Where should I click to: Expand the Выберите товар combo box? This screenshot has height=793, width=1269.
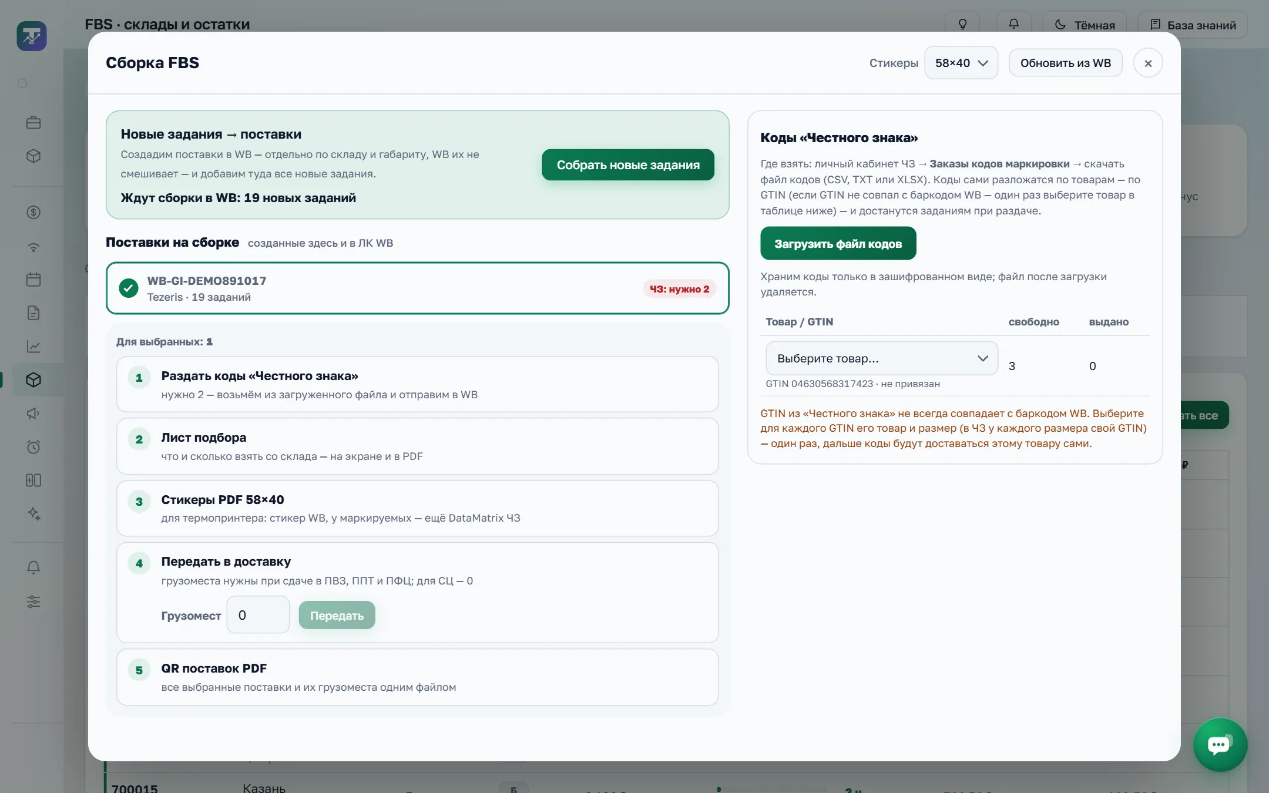(x=882, y=358)
